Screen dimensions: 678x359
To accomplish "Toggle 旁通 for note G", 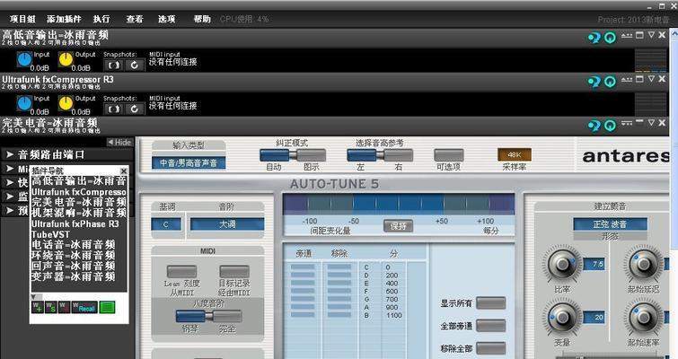I will click(x=303, y=299).
